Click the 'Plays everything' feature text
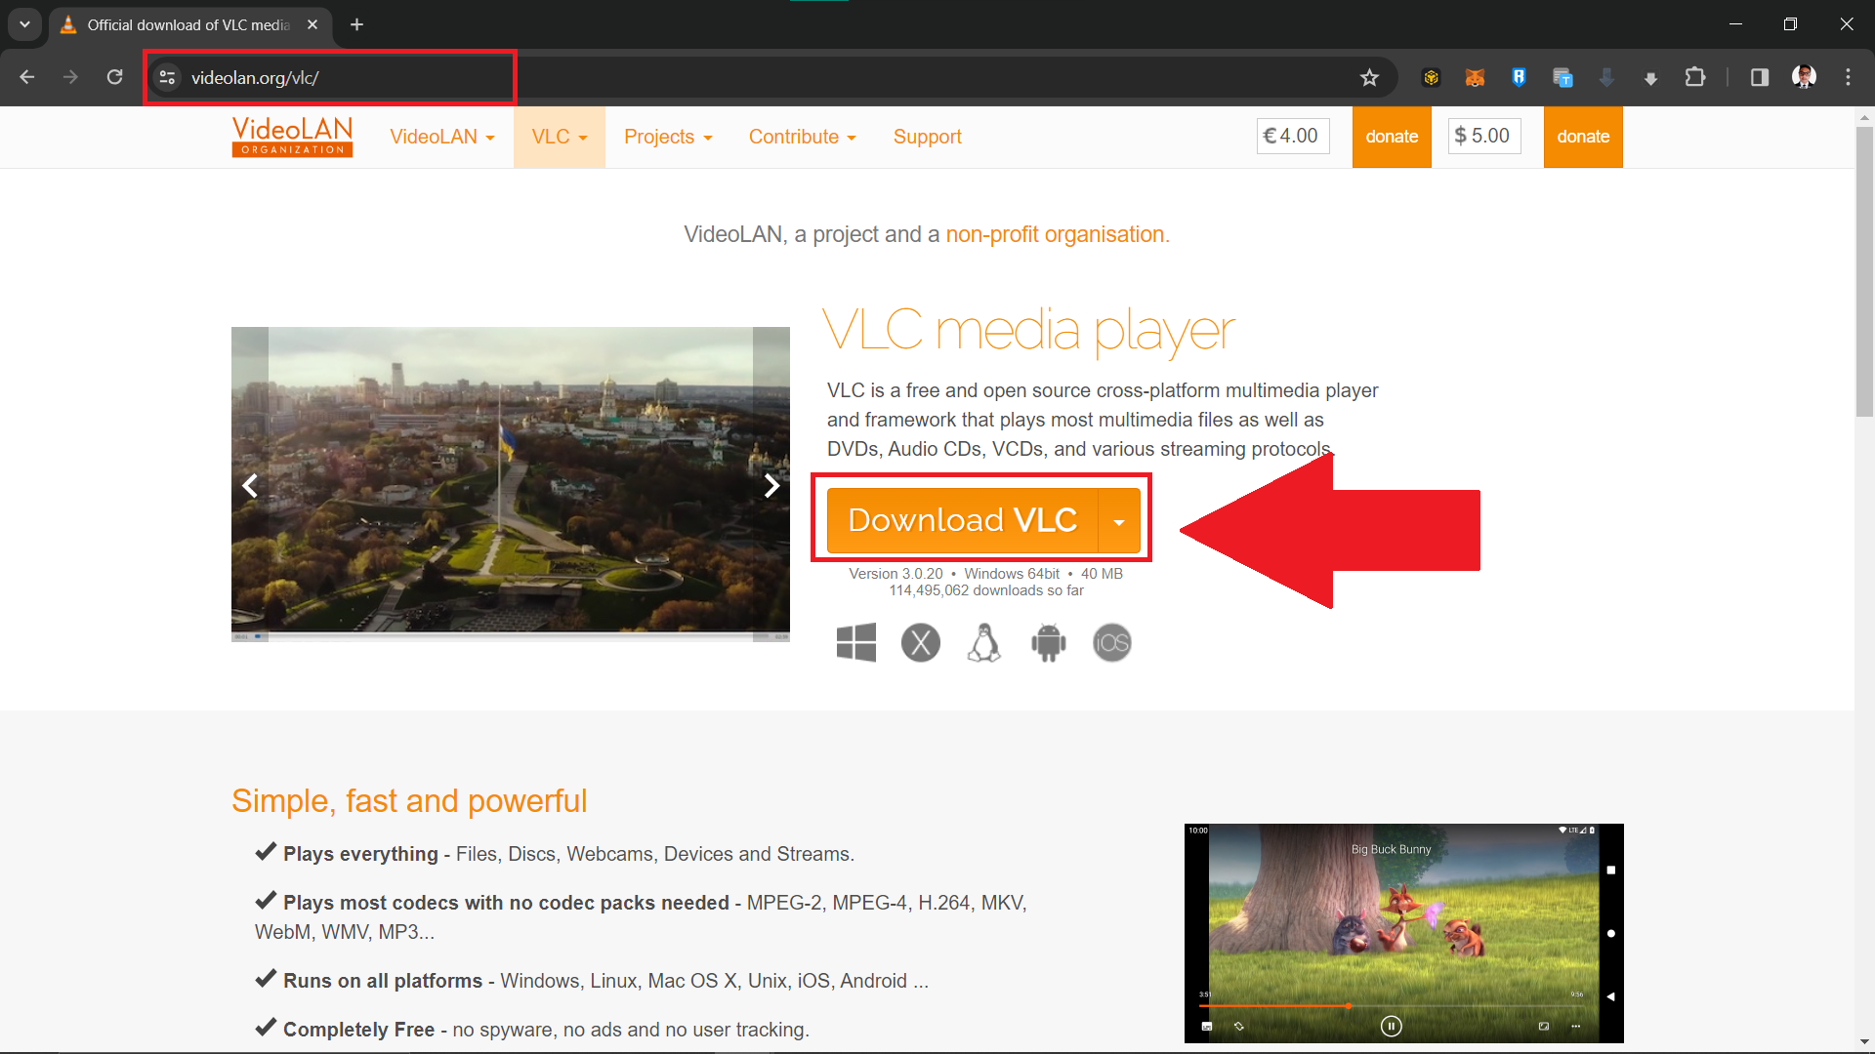The width and height of the screenshot is (1875, 1054). (x=360, y=854)
